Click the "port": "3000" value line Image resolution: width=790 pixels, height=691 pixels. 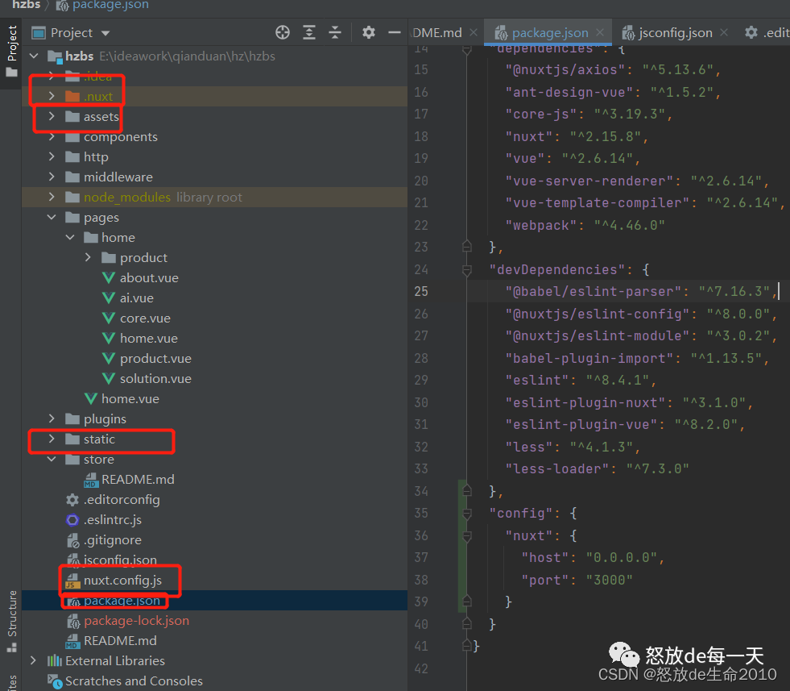click(577, 580)
